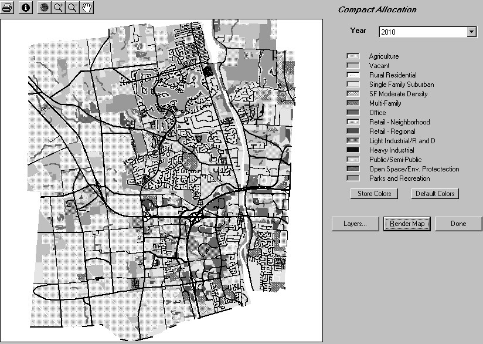Click the SF Moderate Density swatch
This screenshot has width=483, height=344.
(x=353, y=93)
